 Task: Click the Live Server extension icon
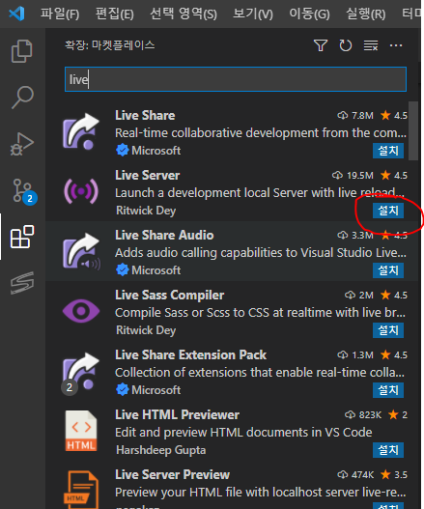click(x=81, y=191)
